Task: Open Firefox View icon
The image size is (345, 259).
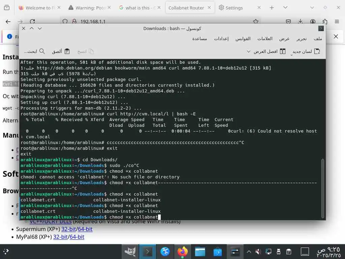Action: pyautogui.click(x=7, y=8)
